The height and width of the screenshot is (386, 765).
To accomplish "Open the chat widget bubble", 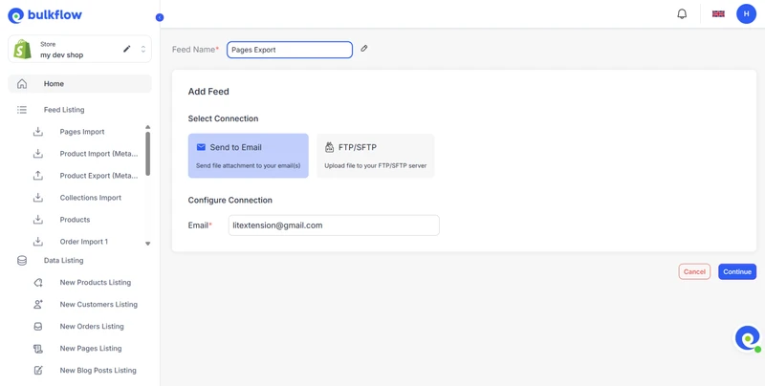I will [x=748, y=338].
